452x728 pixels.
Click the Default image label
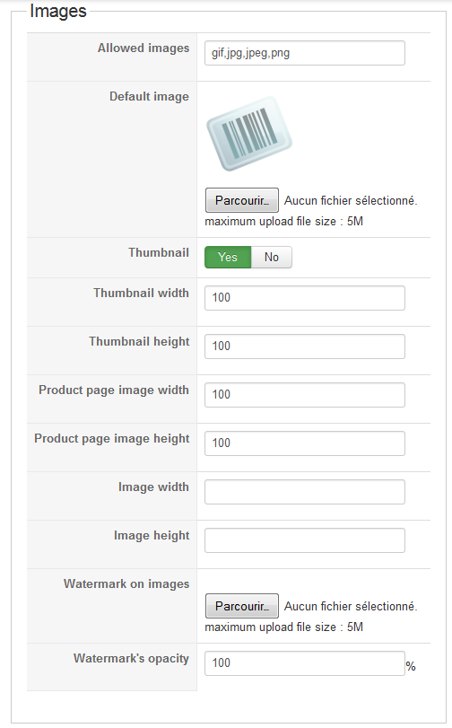click(x=149, y=97)
